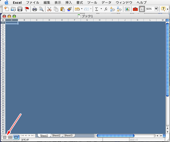Switch to Page Layout view button

pos(10,137)
